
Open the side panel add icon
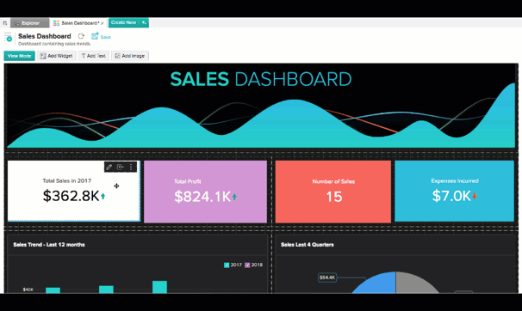point(9,38)
